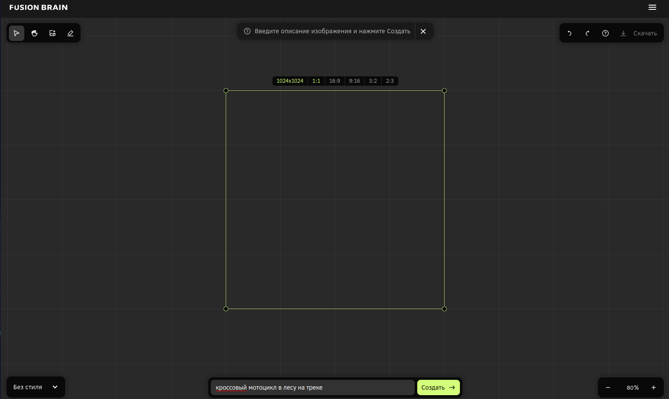
Task: Click the "Скачать" download button
Action: click(x=639, y=33)
